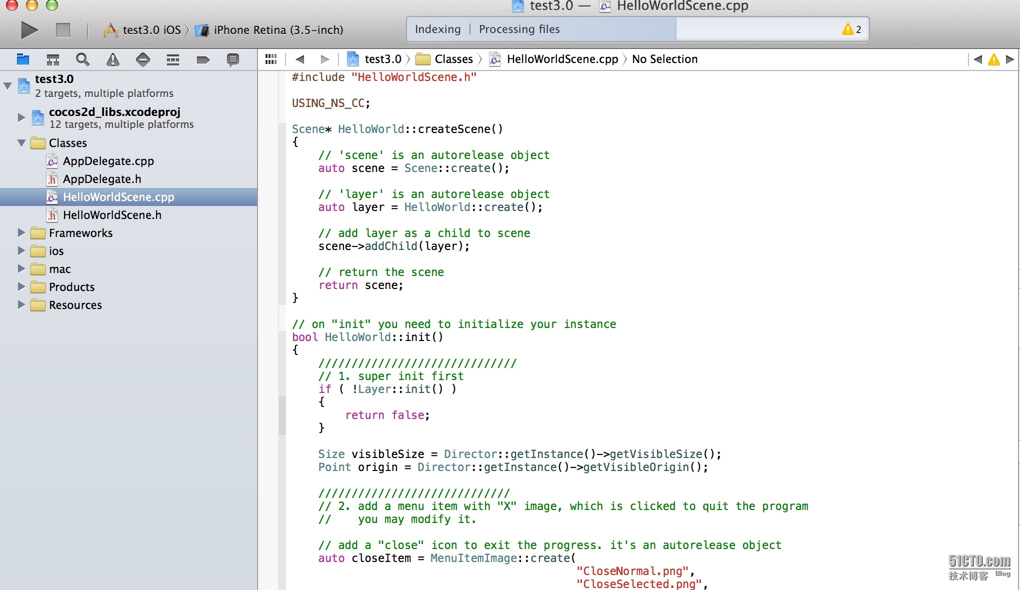Expand the Resources folder
The image size is (1020, 590).
coord(21,304)
